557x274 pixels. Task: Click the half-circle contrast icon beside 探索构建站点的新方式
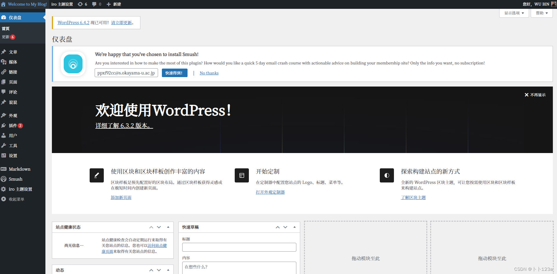(x=387, y=175)
